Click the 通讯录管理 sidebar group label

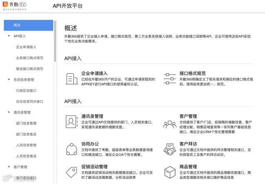pyautogui.click(x=22, y=113)
